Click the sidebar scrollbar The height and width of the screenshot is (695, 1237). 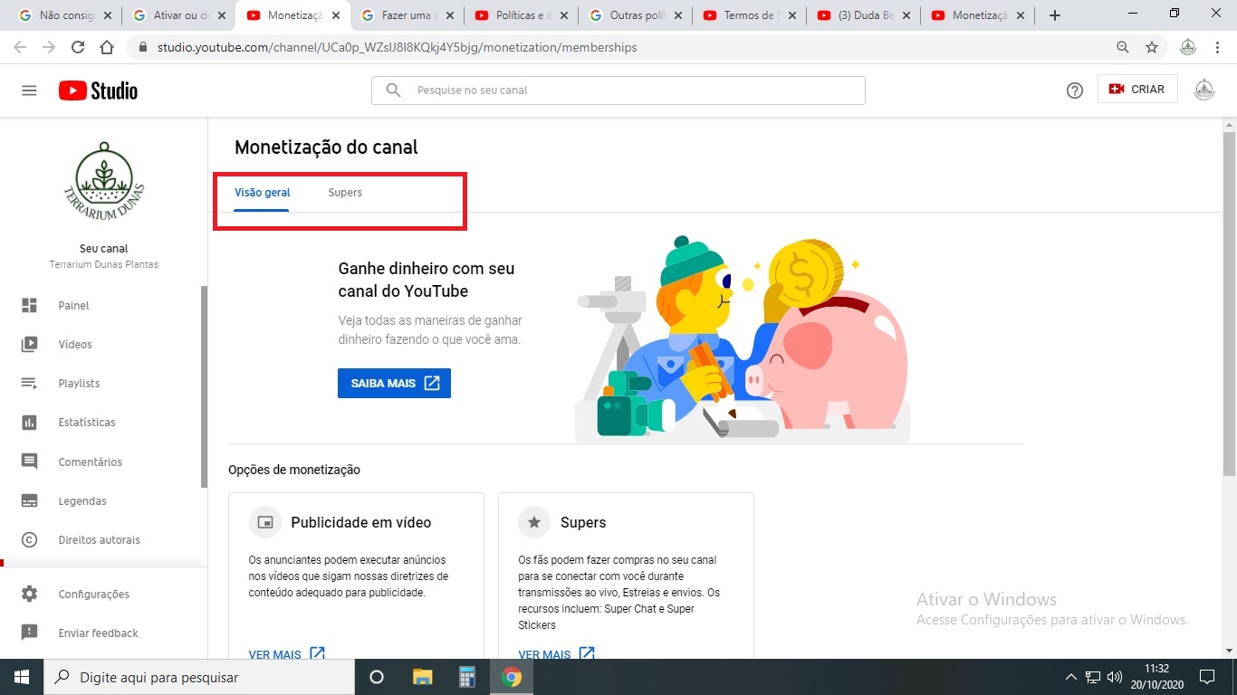[205, 387]
